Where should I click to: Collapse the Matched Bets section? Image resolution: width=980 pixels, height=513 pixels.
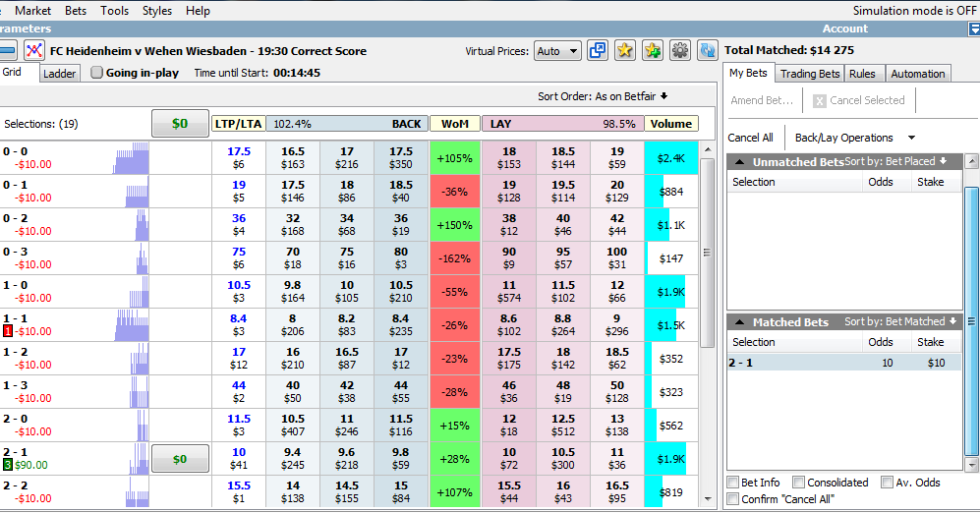coord(739,322)
